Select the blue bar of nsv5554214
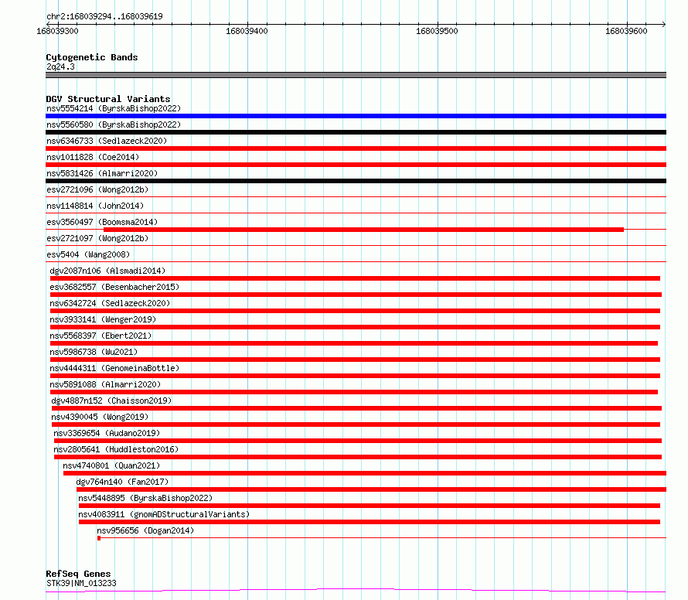Viewport: 688px width, 600px height. [356, 116]
